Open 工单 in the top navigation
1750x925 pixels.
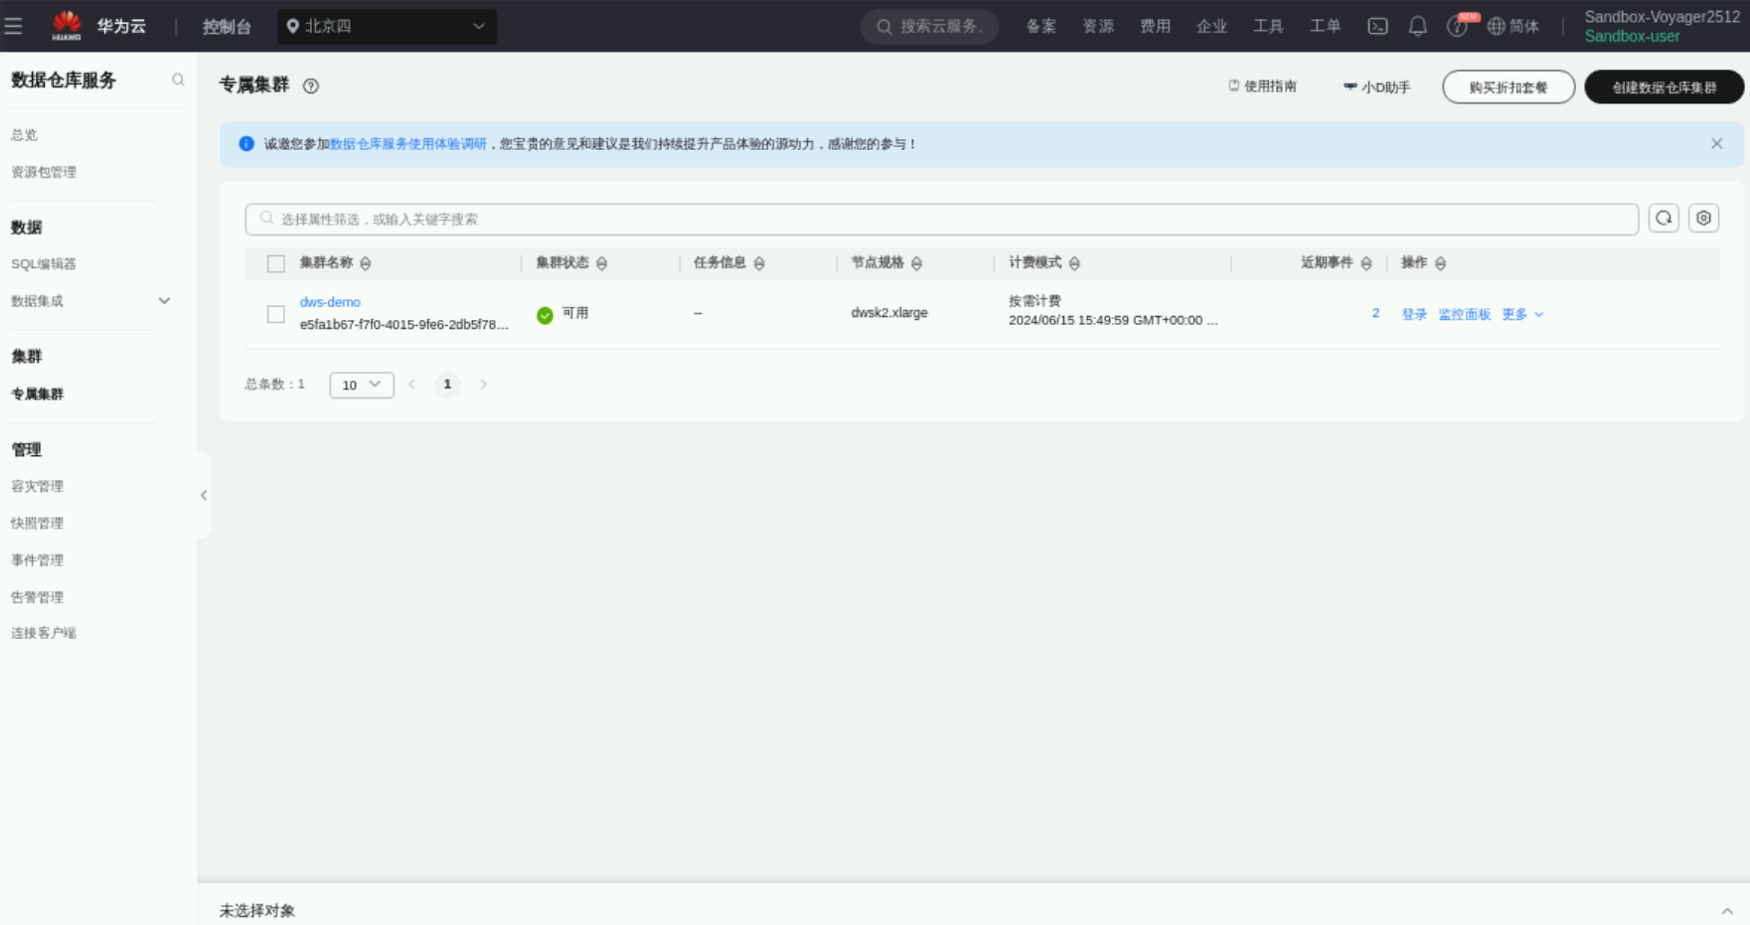(1325, 27)
